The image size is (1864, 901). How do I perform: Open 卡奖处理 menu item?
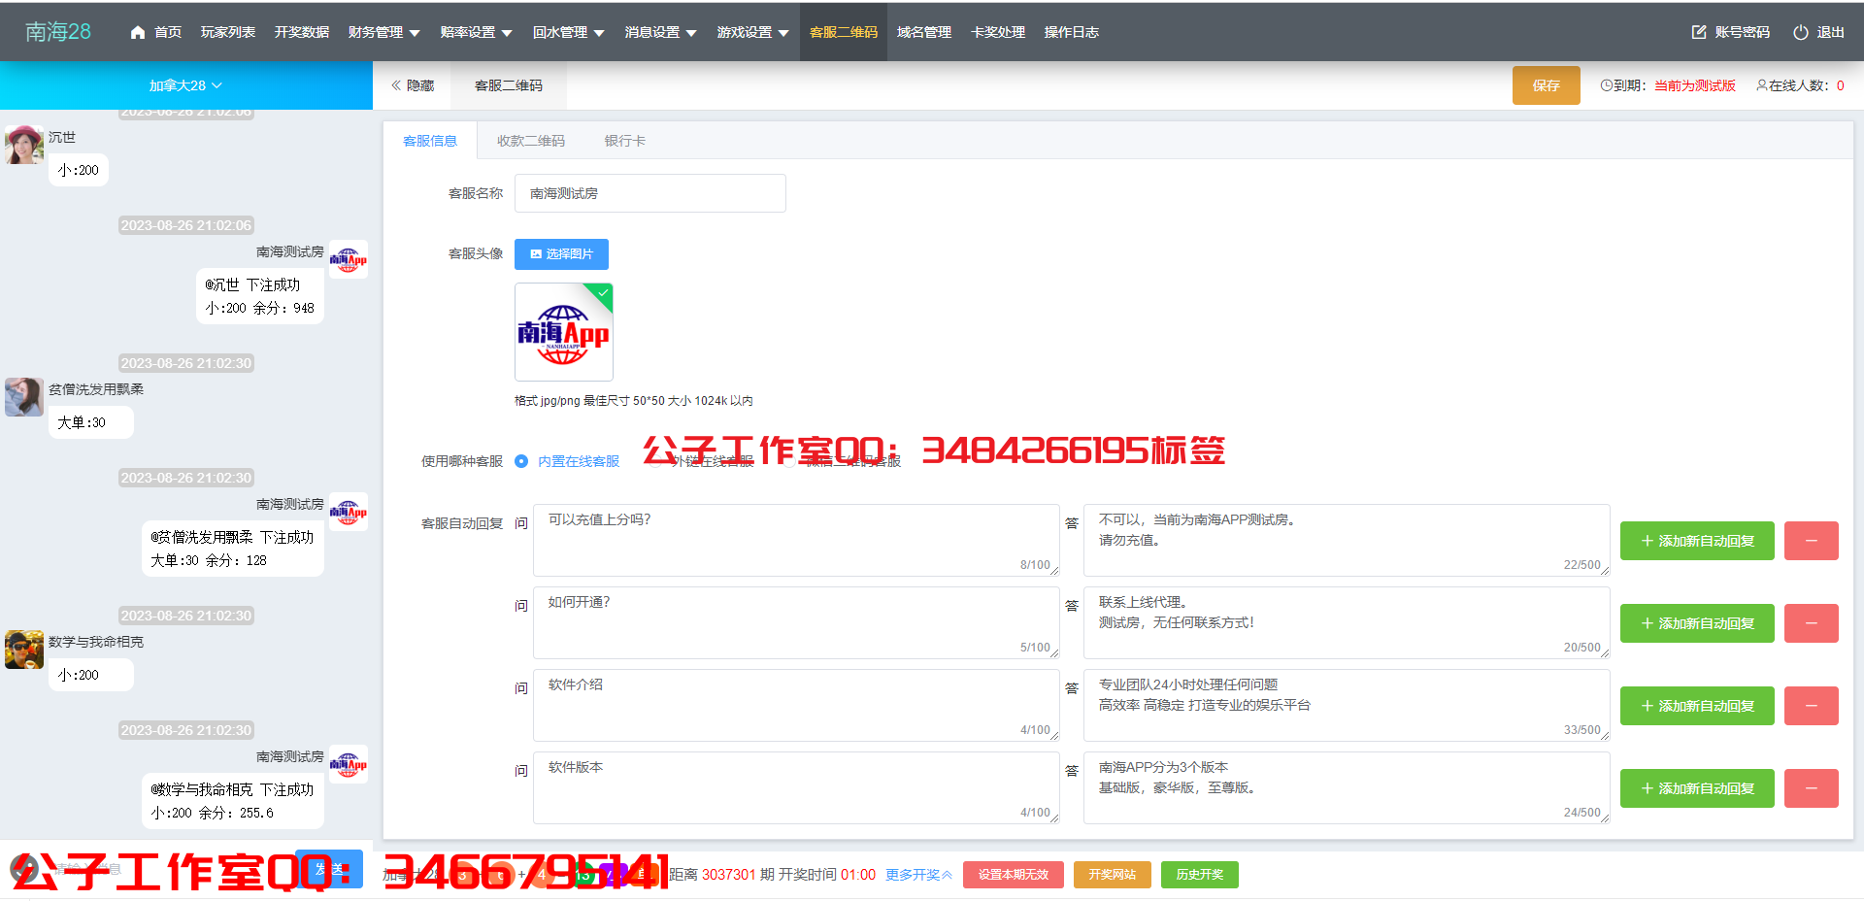[x=998, y=32]
